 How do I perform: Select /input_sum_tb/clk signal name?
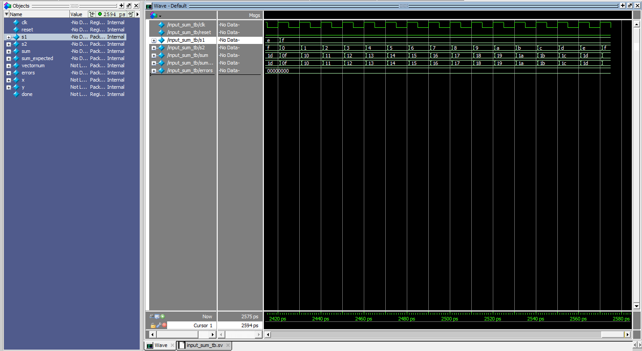pyautogui.click(x=186, y=25)
